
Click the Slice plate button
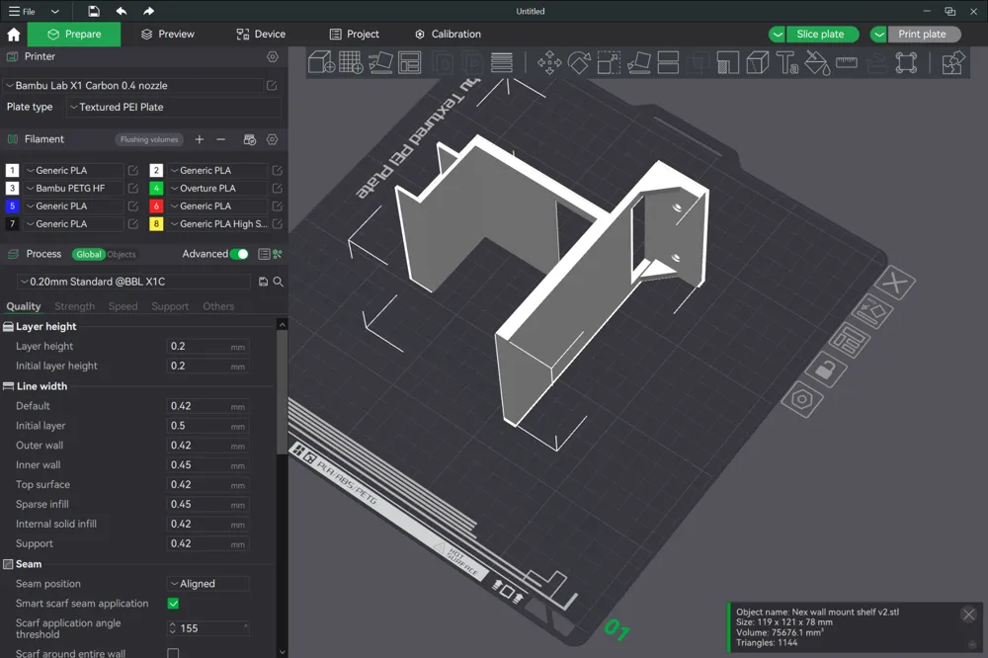820,34
